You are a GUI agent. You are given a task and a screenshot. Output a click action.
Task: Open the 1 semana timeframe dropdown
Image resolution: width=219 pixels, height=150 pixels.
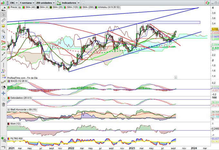pos(27,3)
